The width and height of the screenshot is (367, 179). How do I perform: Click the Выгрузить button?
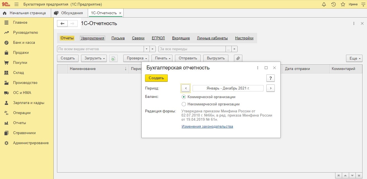[x=216, y=58]
